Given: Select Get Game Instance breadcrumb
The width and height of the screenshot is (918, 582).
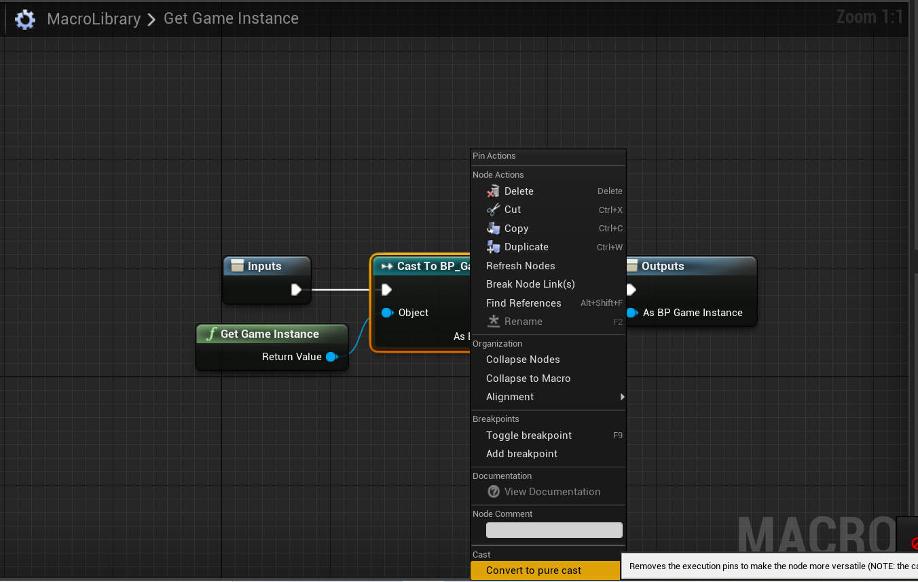Looking at the screenshot, I should point(231,19).
